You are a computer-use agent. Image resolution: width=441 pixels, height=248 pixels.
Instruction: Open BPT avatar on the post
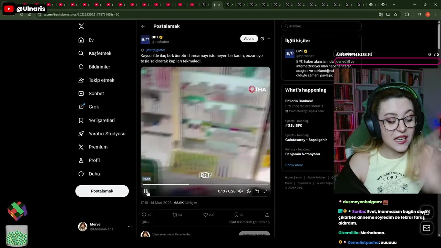pyautogui.click(x=145, y=39)
